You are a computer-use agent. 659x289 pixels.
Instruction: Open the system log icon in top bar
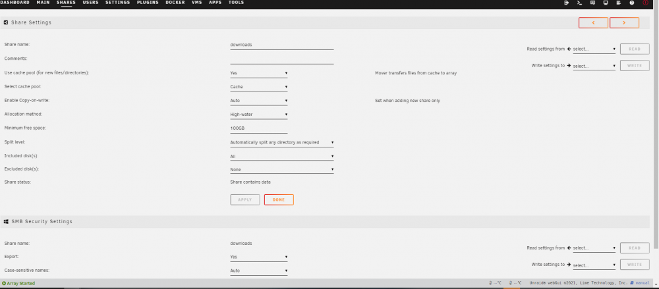coord(619,3)
